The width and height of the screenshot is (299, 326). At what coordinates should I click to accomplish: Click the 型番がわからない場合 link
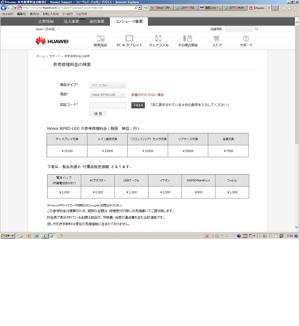pos(148,95)
